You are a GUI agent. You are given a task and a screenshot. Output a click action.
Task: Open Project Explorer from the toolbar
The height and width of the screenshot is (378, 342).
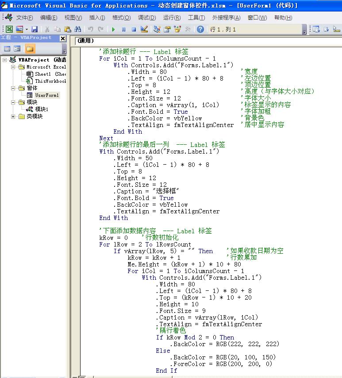(157, 29)
